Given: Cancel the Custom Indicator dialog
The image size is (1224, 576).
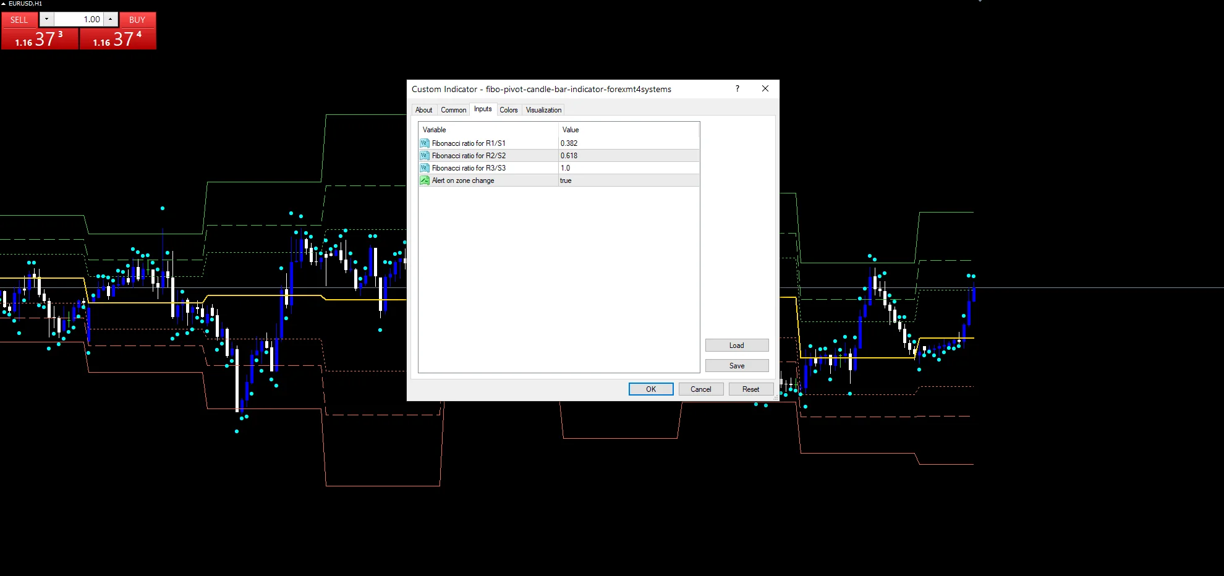Looking at the screenshot, I should click(x=701, y=389).
